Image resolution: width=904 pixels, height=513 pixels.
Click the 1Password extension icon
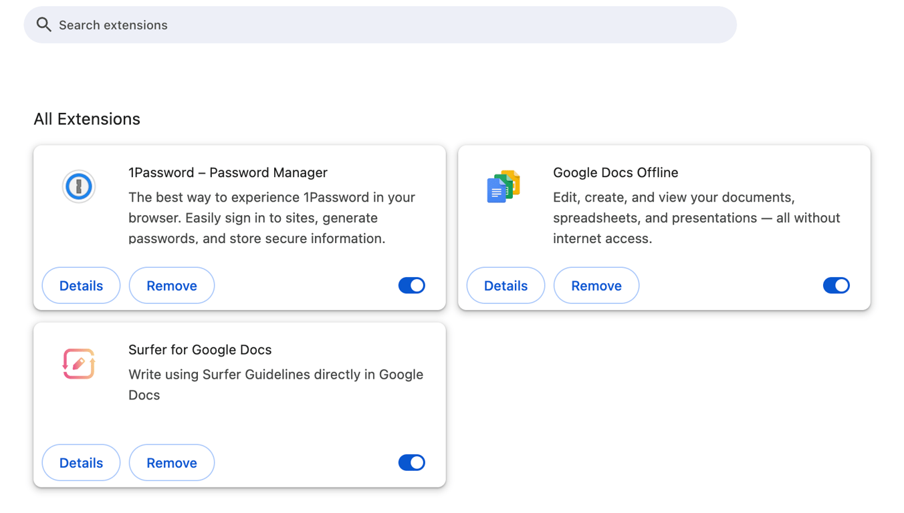coord(78,186)
